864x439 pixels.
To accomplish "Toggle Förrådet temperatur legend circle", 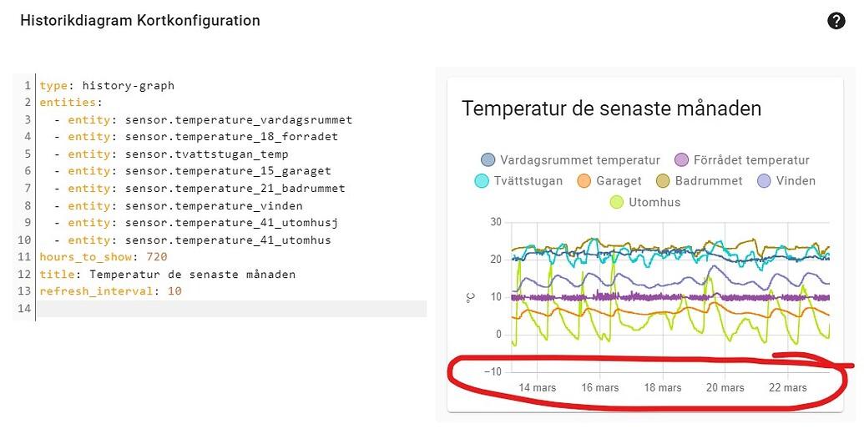I will pos(681,160).
